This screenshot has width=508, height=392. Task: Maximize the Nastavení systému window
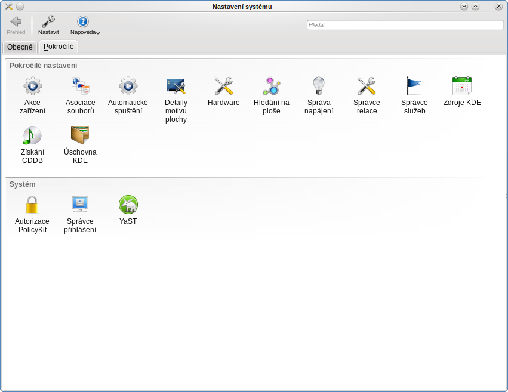click(476, 7)
